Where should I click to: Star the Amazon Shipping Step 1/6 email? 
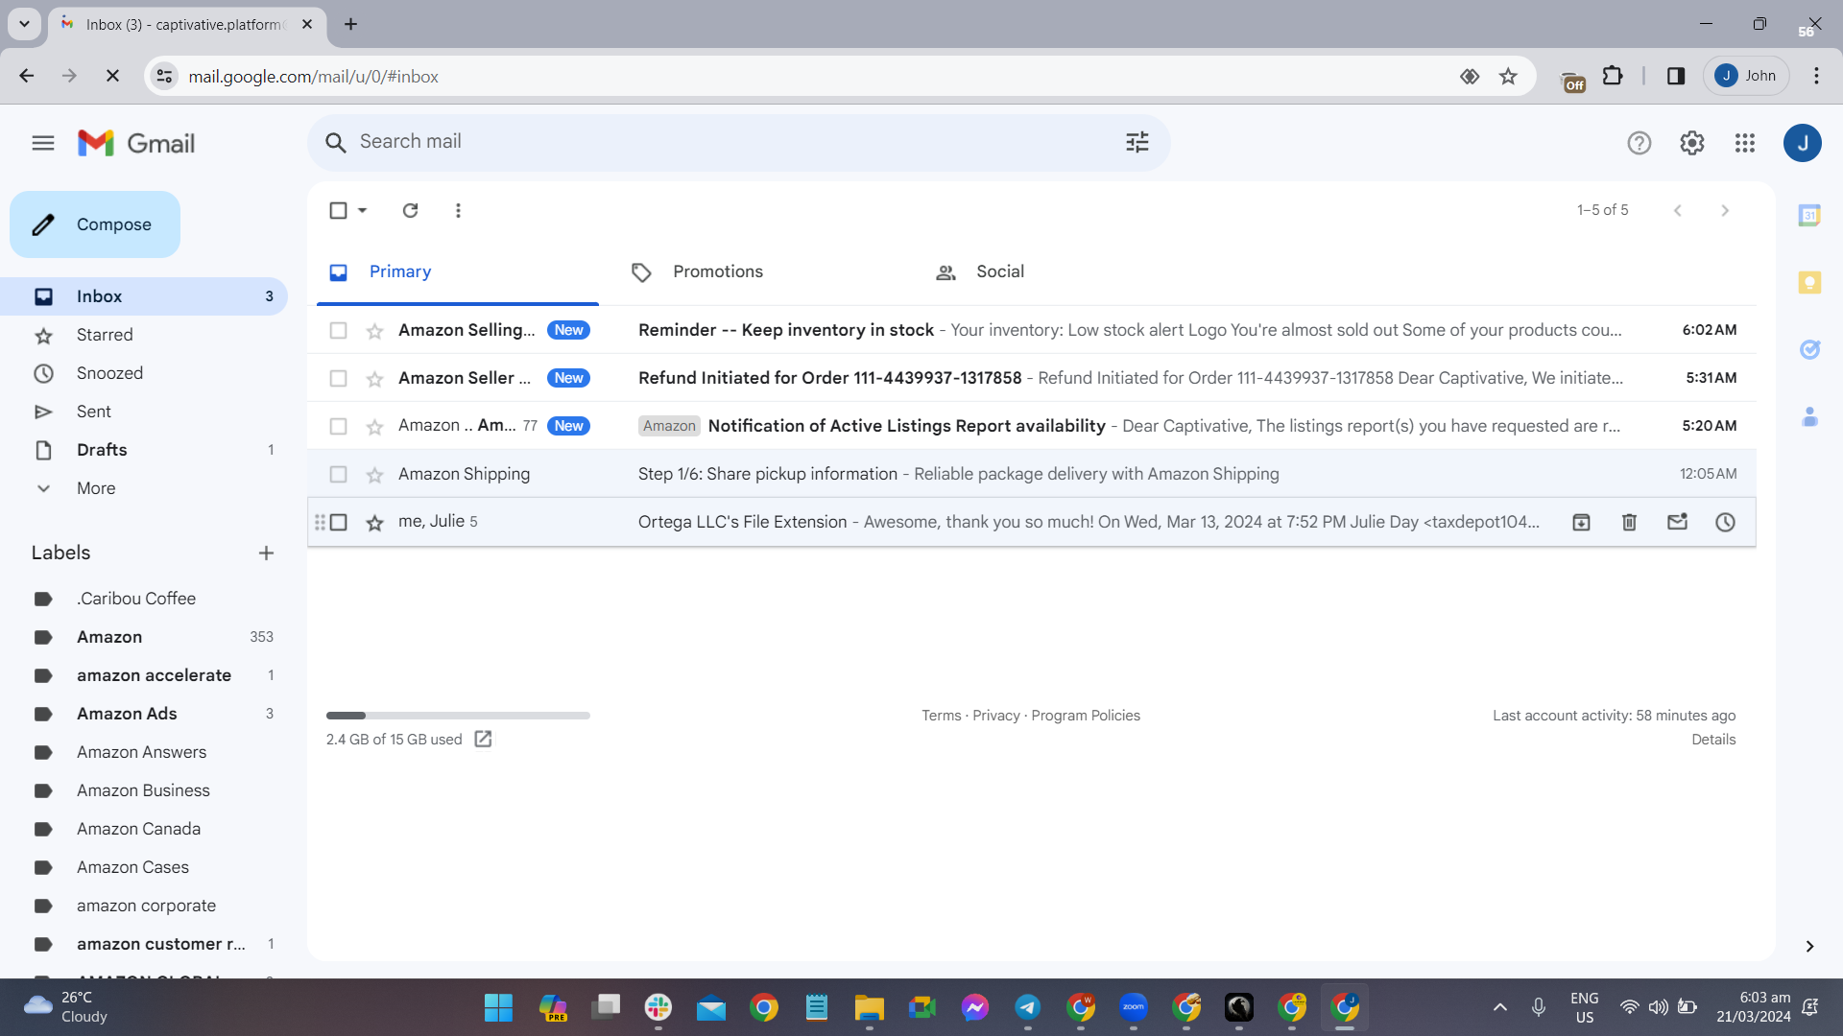coord(374,475)
